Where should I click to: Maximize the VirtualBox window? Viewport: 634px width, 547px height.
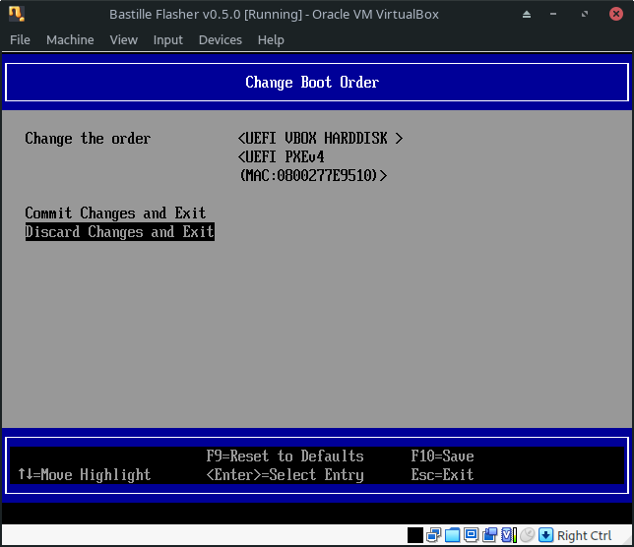(x=585, y=15)
